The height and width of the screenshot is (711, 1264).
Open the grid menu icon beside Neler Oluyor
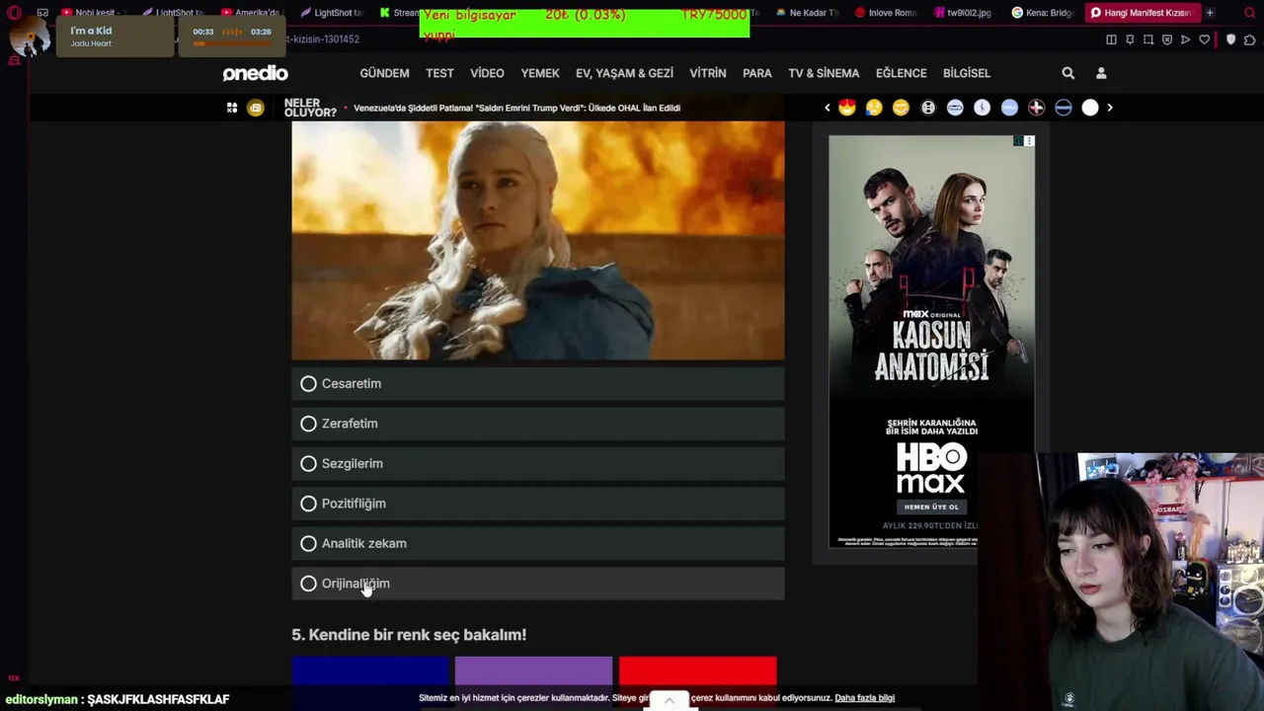(x=232, y=108)
